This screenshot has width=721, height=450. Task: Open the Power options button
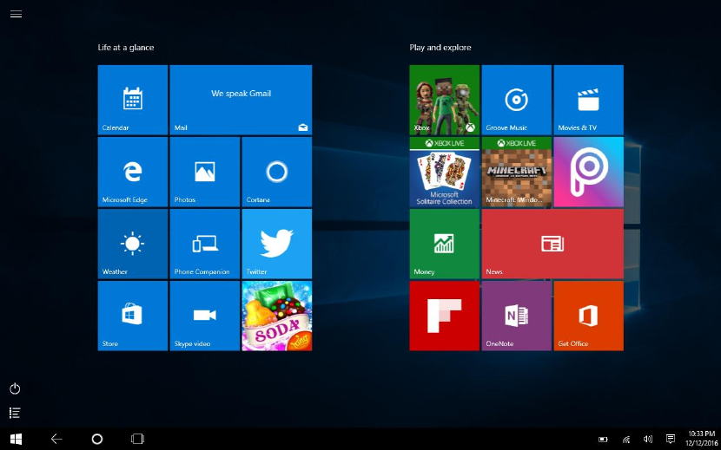coord(15,388)
